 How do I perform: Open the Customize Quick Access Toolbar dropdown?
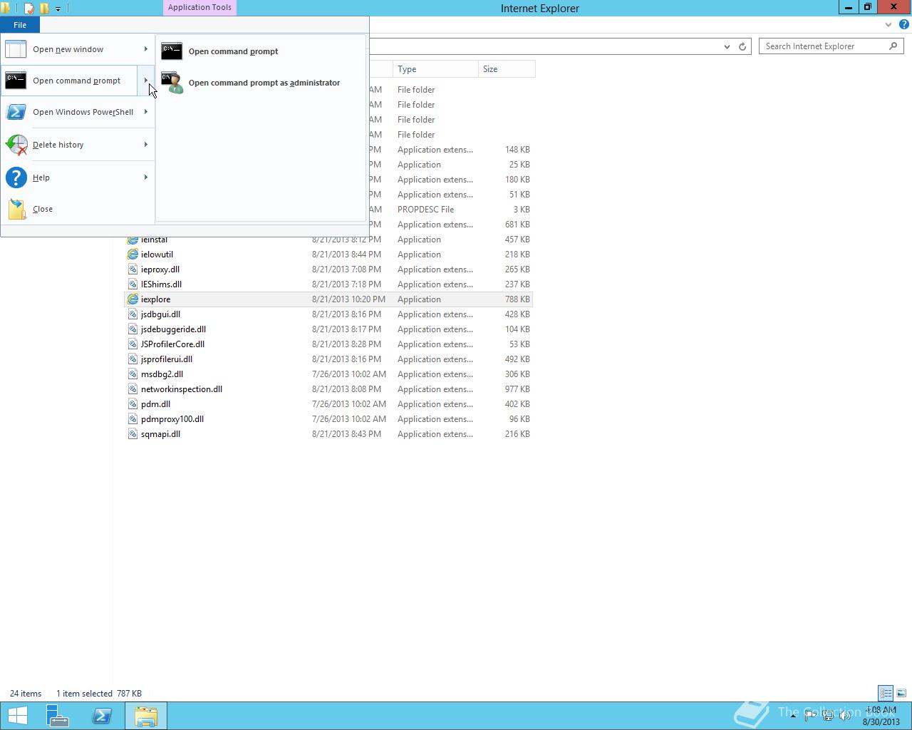click(x=58, y=9)
